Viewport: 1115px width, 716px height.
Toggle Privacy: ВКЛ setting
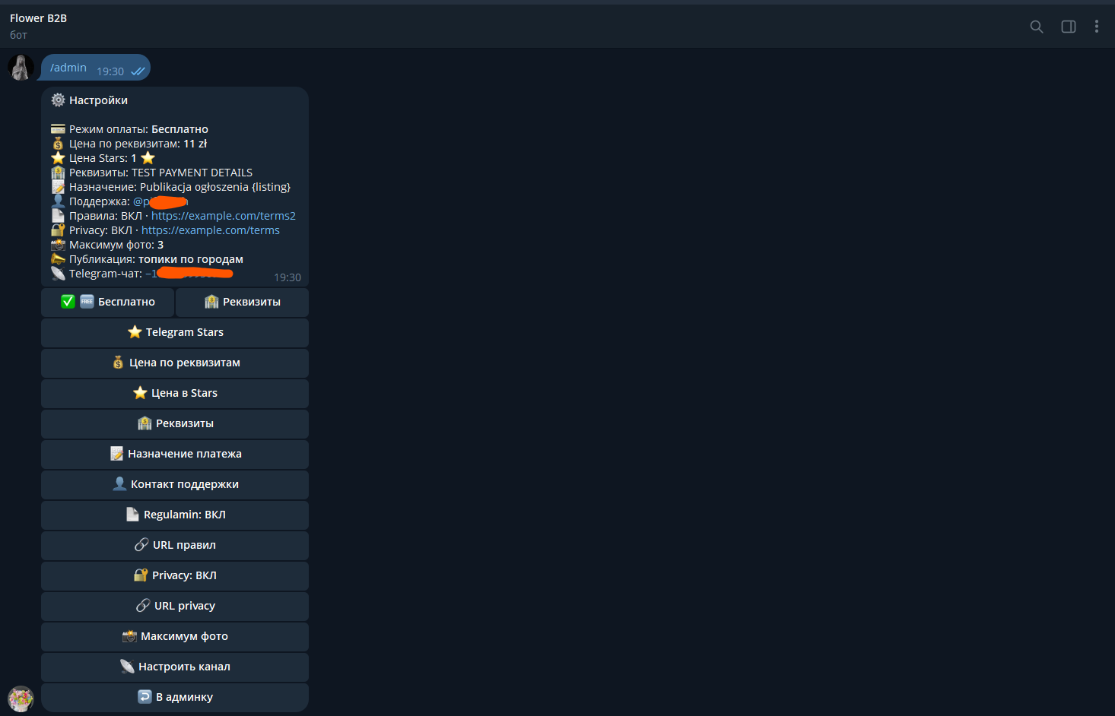click(175, 575)
